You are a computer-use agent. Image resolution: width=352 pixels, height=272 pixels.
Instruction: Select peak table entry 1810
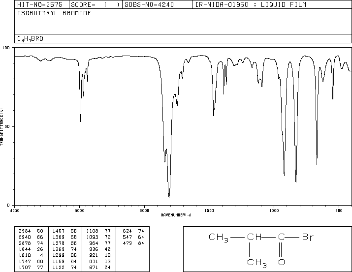(25, 255)
